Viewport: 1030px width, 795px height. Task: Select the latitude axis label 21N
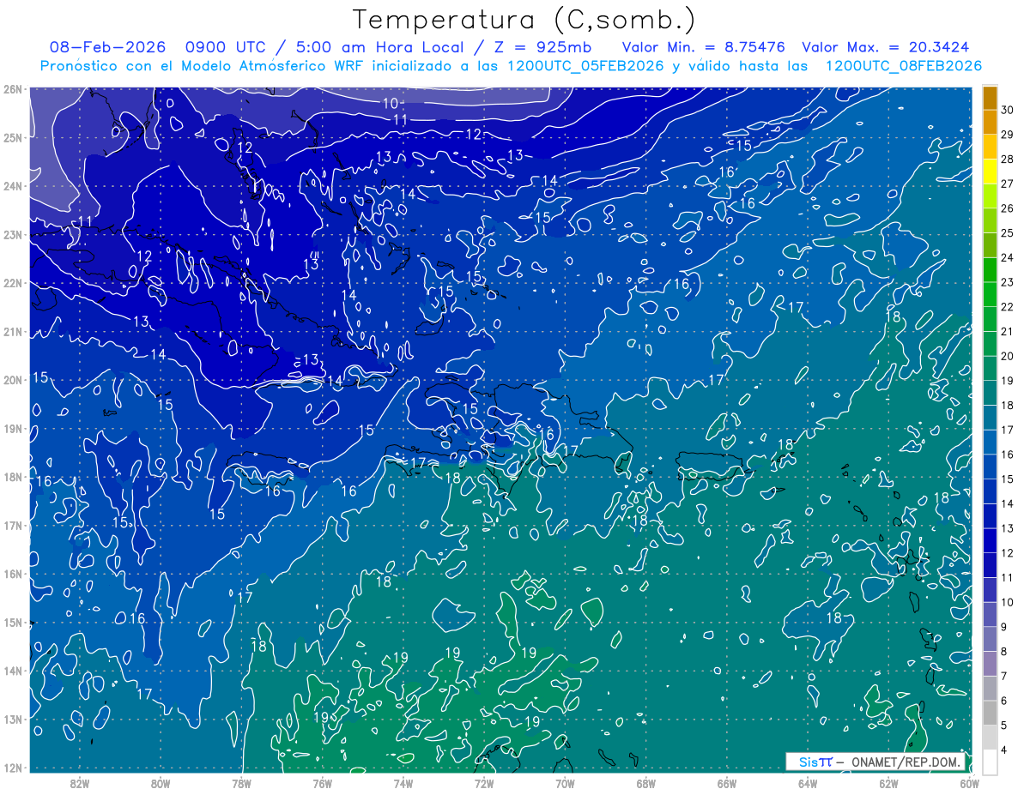pyautogui.click(x=12, y=331)
